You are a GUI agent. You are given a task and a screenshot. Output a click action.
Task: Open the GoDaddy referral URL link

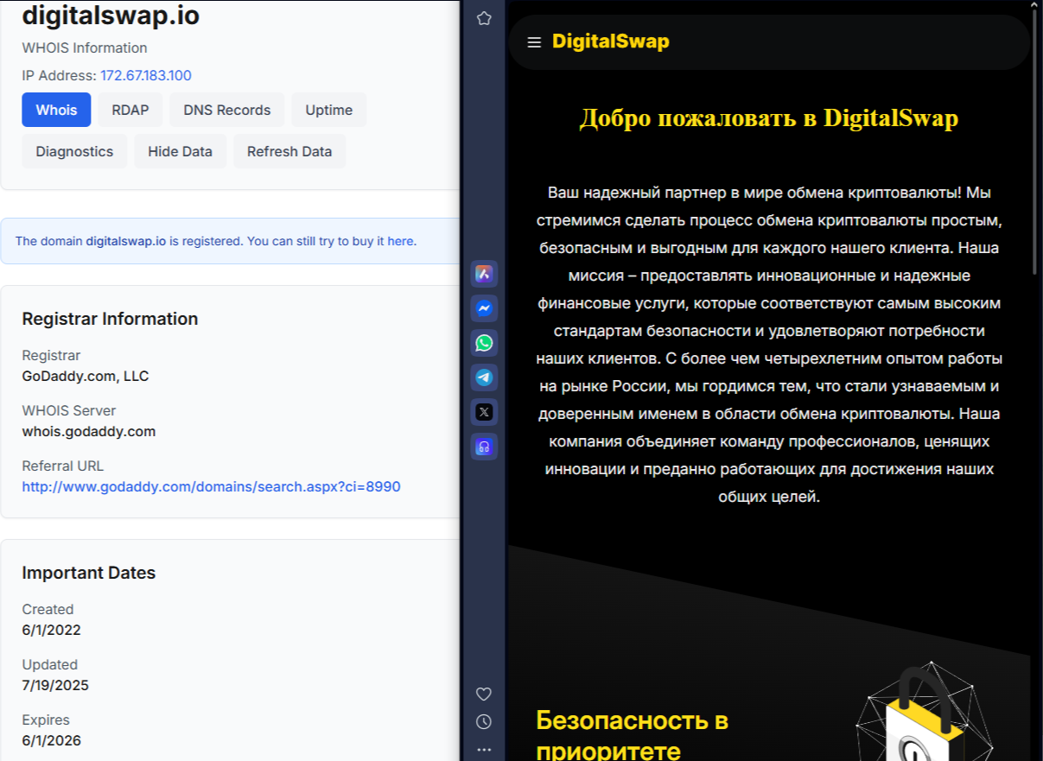pos(211,486)
